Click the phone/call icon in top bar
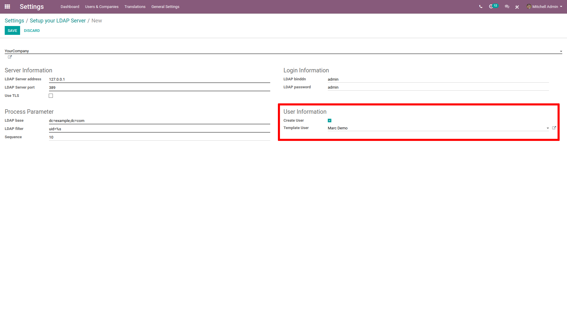This screenshot has width=567, height=319. coord(480,6)
